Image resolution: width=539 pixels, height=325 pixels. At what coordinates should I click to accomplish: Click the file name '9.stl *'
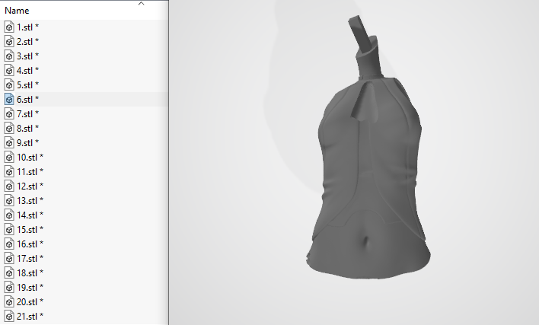28,142
